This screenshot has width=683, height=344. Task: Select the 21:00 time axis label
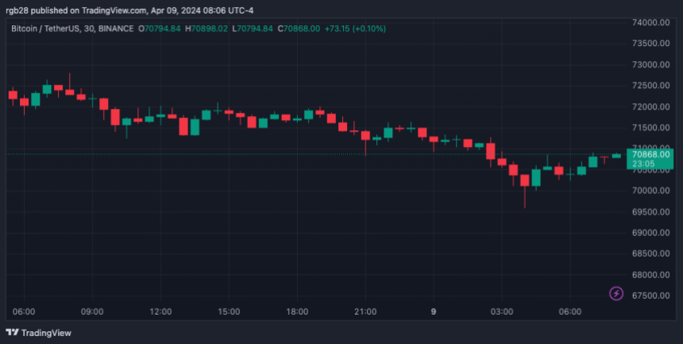point(365,312)
